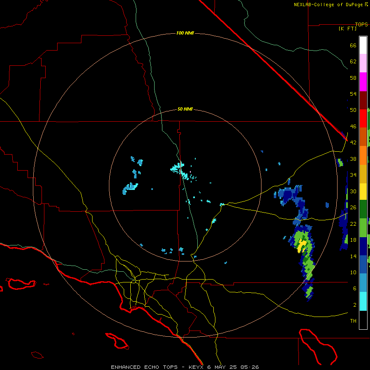
Task: Click the white swatch in the tops legend
Action: tap(363, 45)
